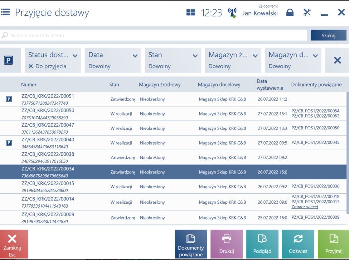Select row ZZ/CB_KRK/2022/00047
Image resolution: width=349 pixels, height=260 pixels.
[173, 128]
